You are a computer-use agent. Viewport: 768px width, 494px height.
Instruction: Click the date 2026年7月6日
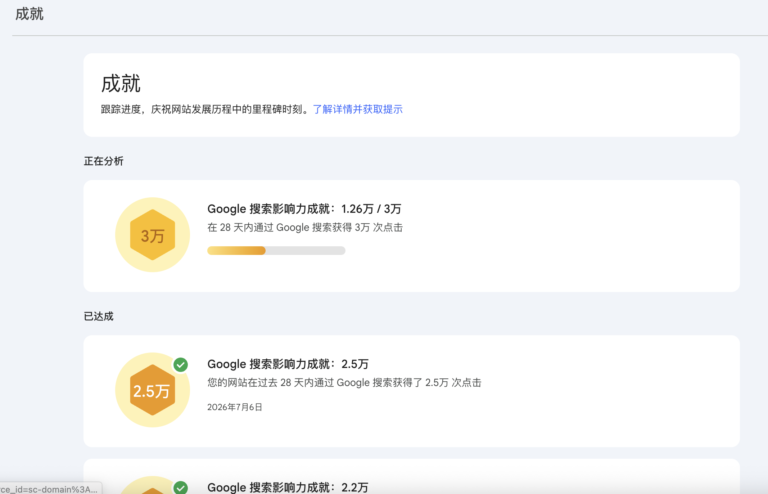coord(235,407)
